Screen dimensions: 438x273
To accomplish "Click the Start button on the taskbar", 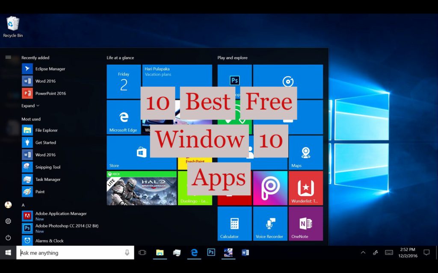I will pos(7,253).
